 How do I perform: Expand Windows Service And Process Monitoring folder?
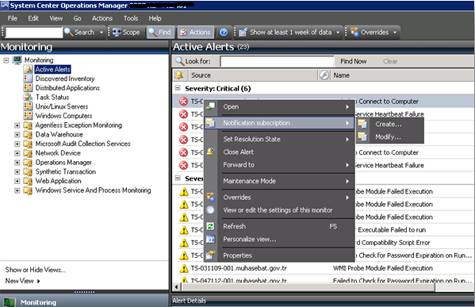(x=17, y=190)
